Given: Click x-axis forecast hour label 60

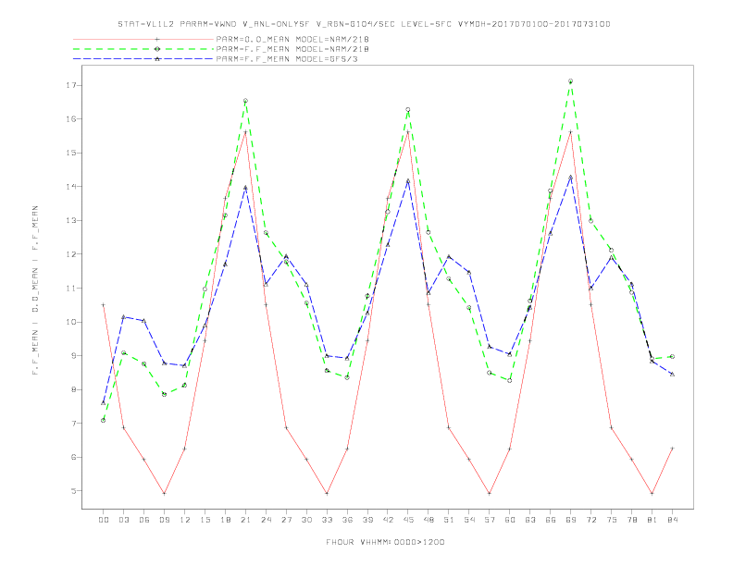Looking at the screenshot, I should pos(510,520).
